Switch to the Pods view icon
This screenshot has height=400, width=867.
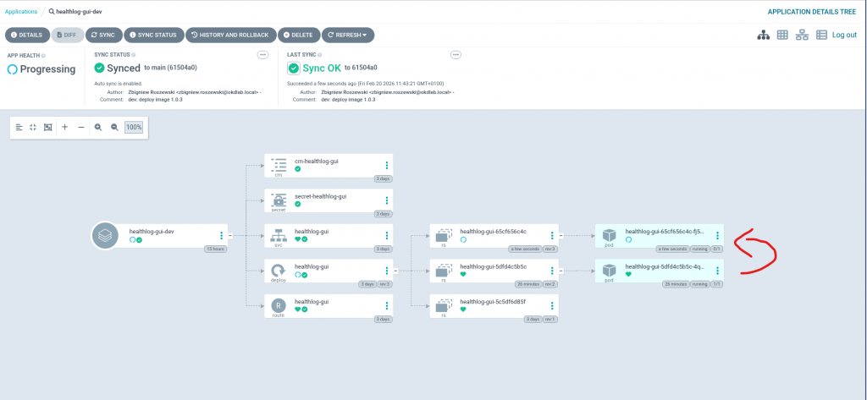782,35
